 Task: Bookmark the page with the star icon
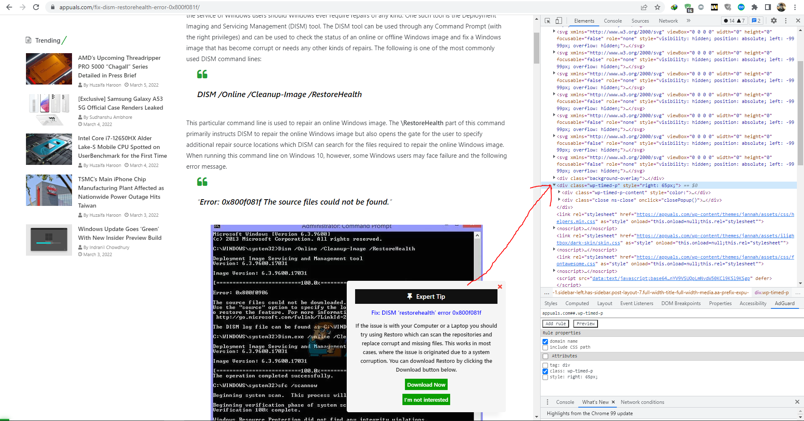tap(658, 7)
